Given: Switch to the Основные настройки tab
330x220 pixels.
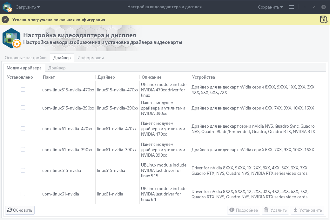Looking at the screenshot, I should coord(26,58).
